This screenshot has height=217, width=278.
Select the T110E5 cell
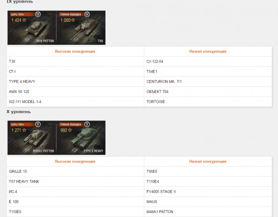pos(75,212)
